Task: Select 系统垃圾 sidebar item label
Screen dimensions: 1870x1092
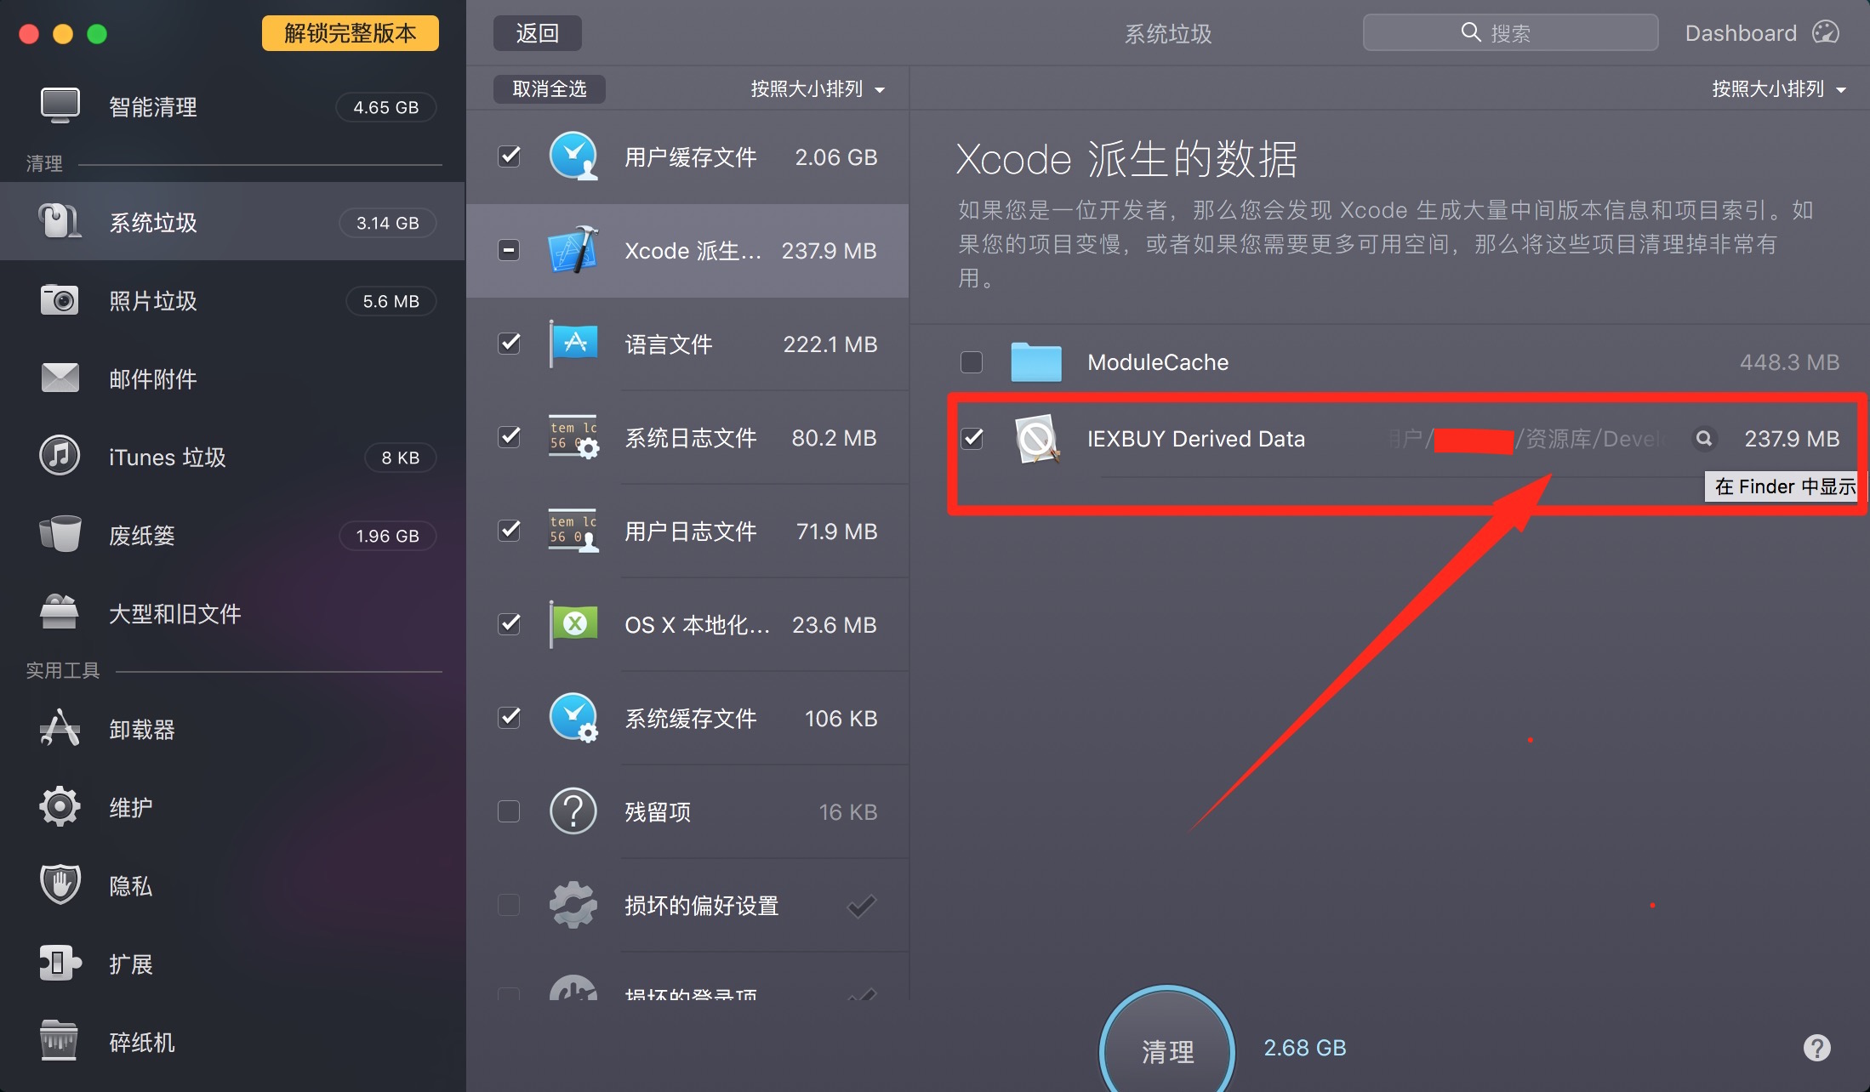Action: point(153,223)
